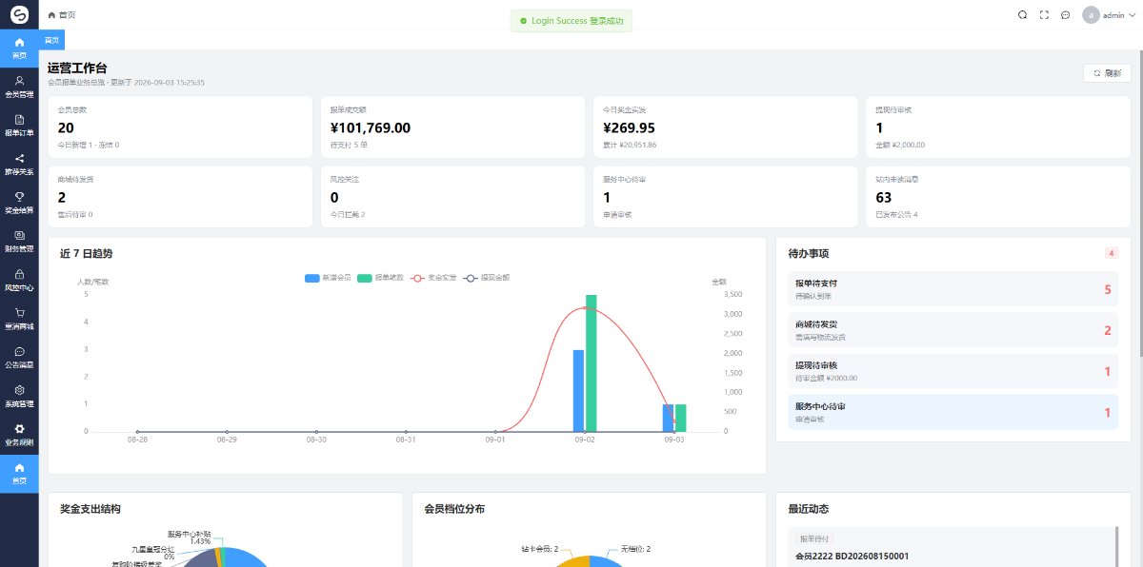Click the 报单待付 tag in 最近动态
Viewport: 1143px width, 567px height.
(813, 539)
